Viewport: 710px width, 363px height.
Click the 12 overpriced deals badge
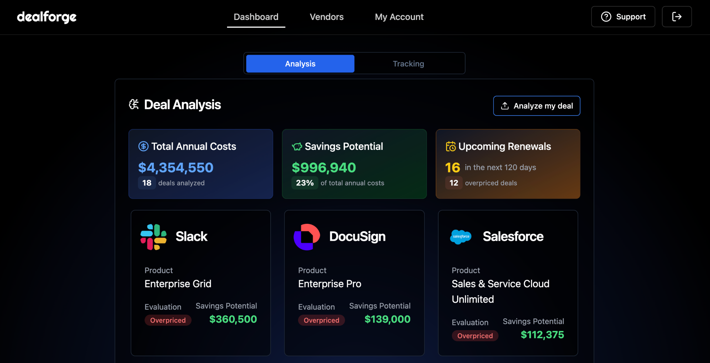pyautogui.click(x=454, y=183)
